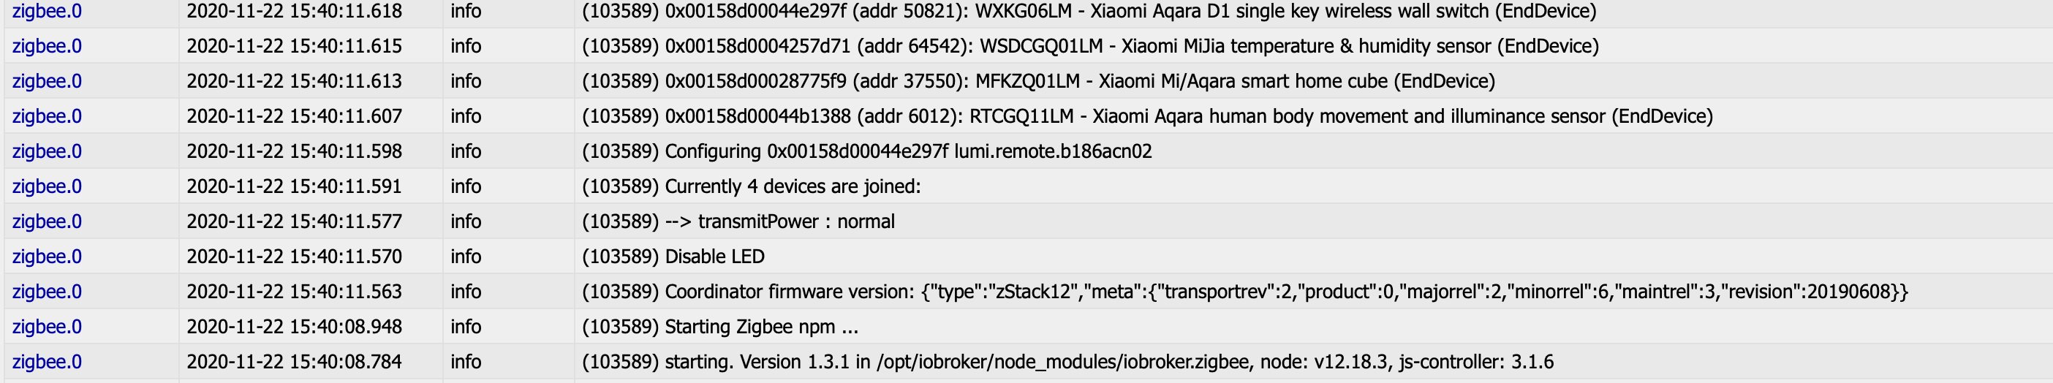
Task: Click the info level in the Currently 4 devices row
Action: coord(466,186)
